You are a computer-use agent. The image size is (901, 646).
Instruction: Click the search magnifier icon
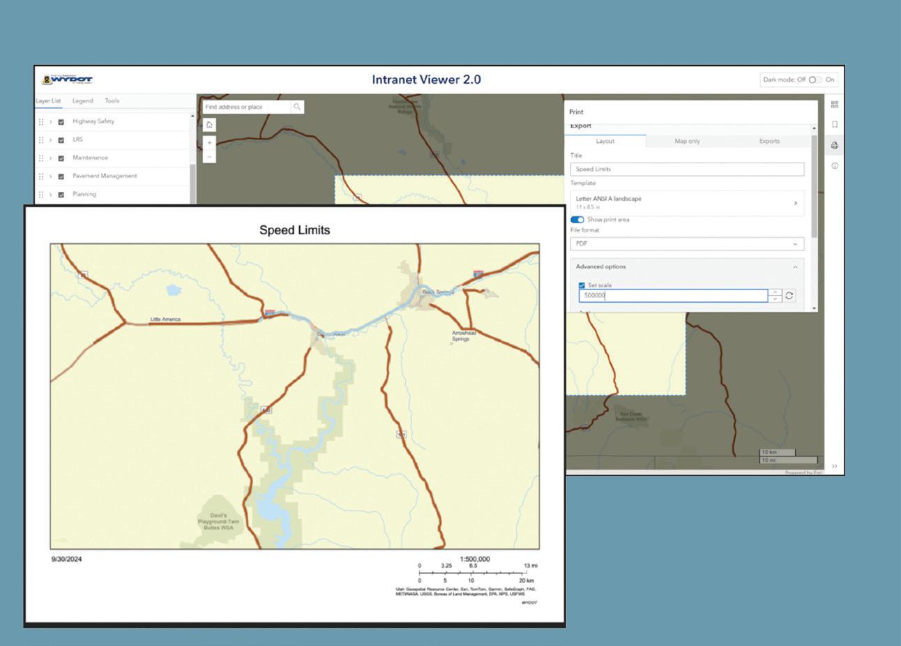coord(297,107)
